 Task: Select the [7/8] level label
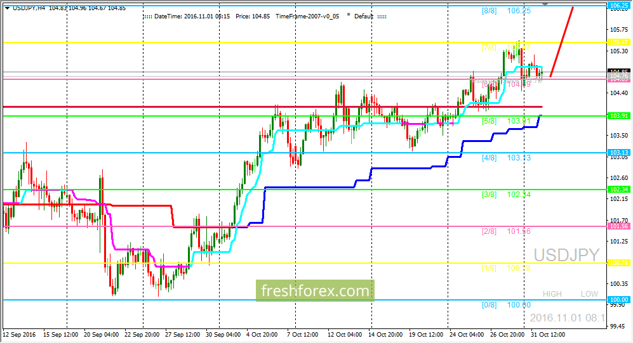click(490, 48)
